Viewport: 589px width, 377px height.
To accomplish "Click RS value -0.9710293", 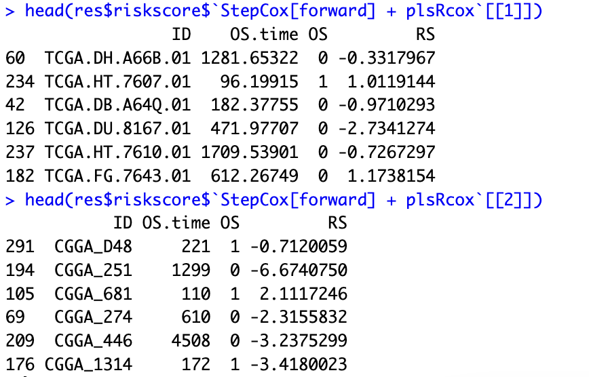I will coord(387,105).
